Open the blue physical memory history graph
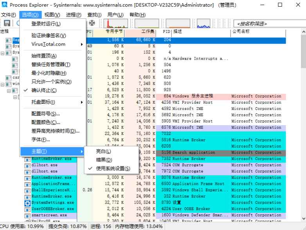This screenshot has height=230, width=306. coord(203,23)
